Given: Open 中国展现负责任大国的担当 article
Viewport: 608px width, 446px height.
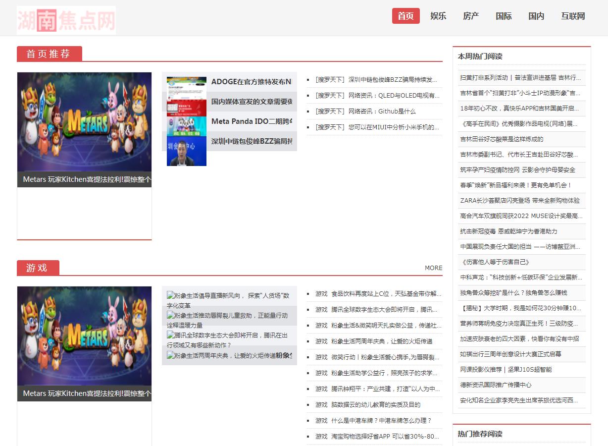Looking at the screenshot, I should (x=520, y=246).
